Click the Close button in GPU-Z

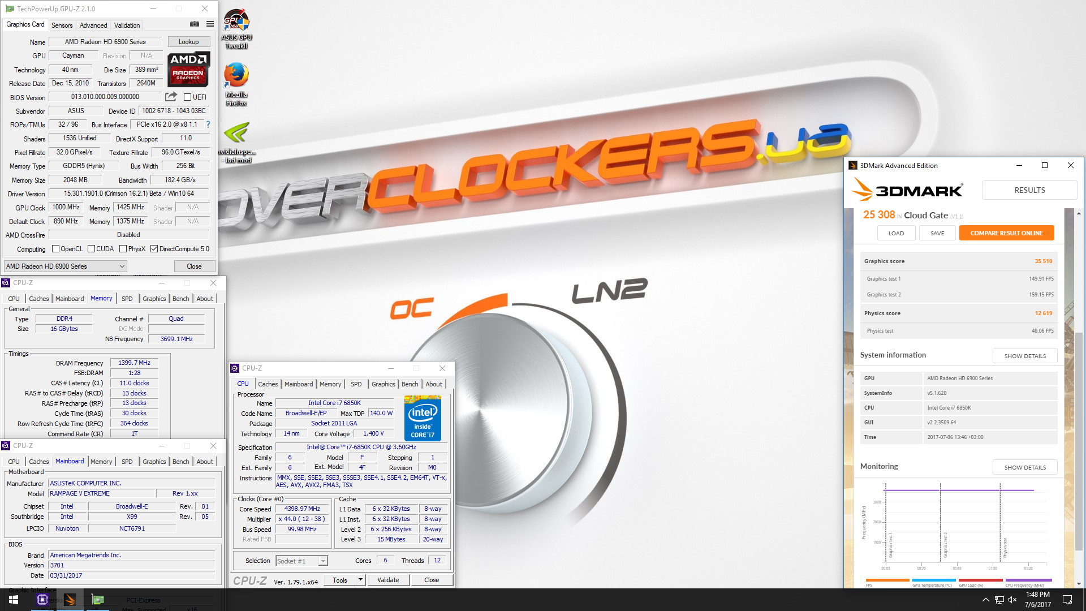(x=194, y=266)
